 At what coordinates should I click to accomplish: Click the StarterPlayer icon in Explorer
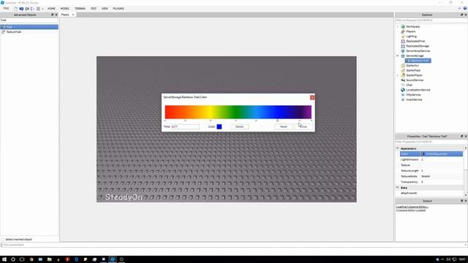click(403, 75)
